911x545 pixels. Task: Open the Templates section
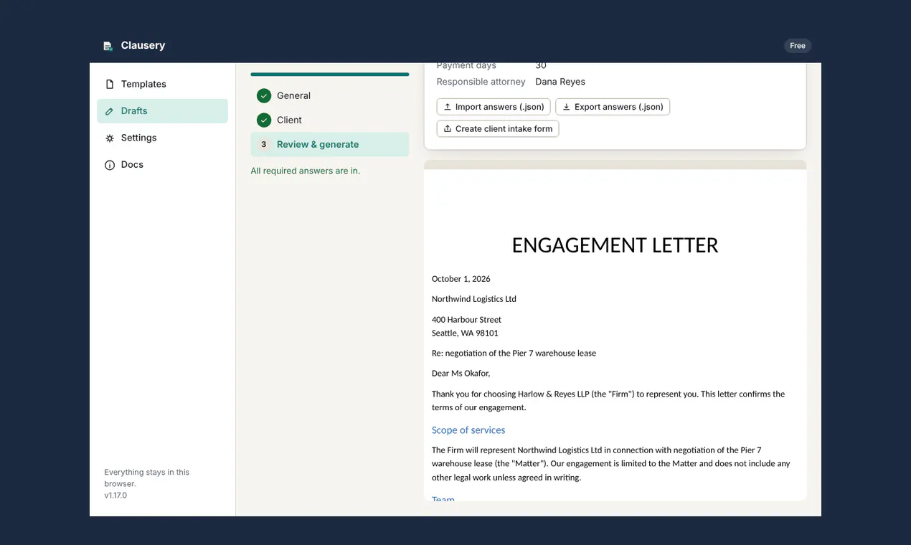162,84
